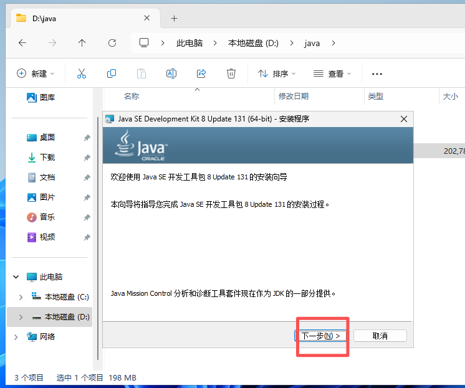
Task: Select 本地磁盘 (D:) in sidebar
Action: (x=61, y=316)
